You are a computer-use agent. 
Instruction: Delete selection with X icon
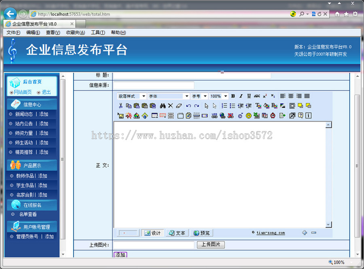(170, 106)
